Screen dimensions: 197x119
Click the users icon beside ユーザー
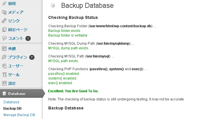(4, 66)
